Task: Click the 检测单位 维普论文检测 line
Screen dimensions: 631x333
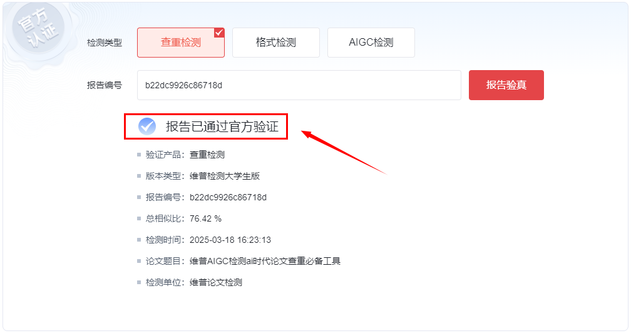Action: click(194, 283)
